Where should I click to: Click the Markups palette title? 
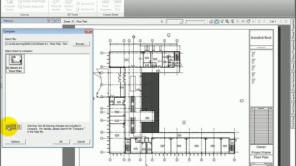[8, 21]
